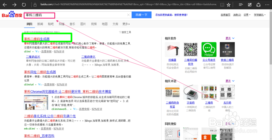Viewport: 272px width, 140px height.
Task: Open dropdown arrow next to cli.im/news/6...
Action: click(71, 109)
